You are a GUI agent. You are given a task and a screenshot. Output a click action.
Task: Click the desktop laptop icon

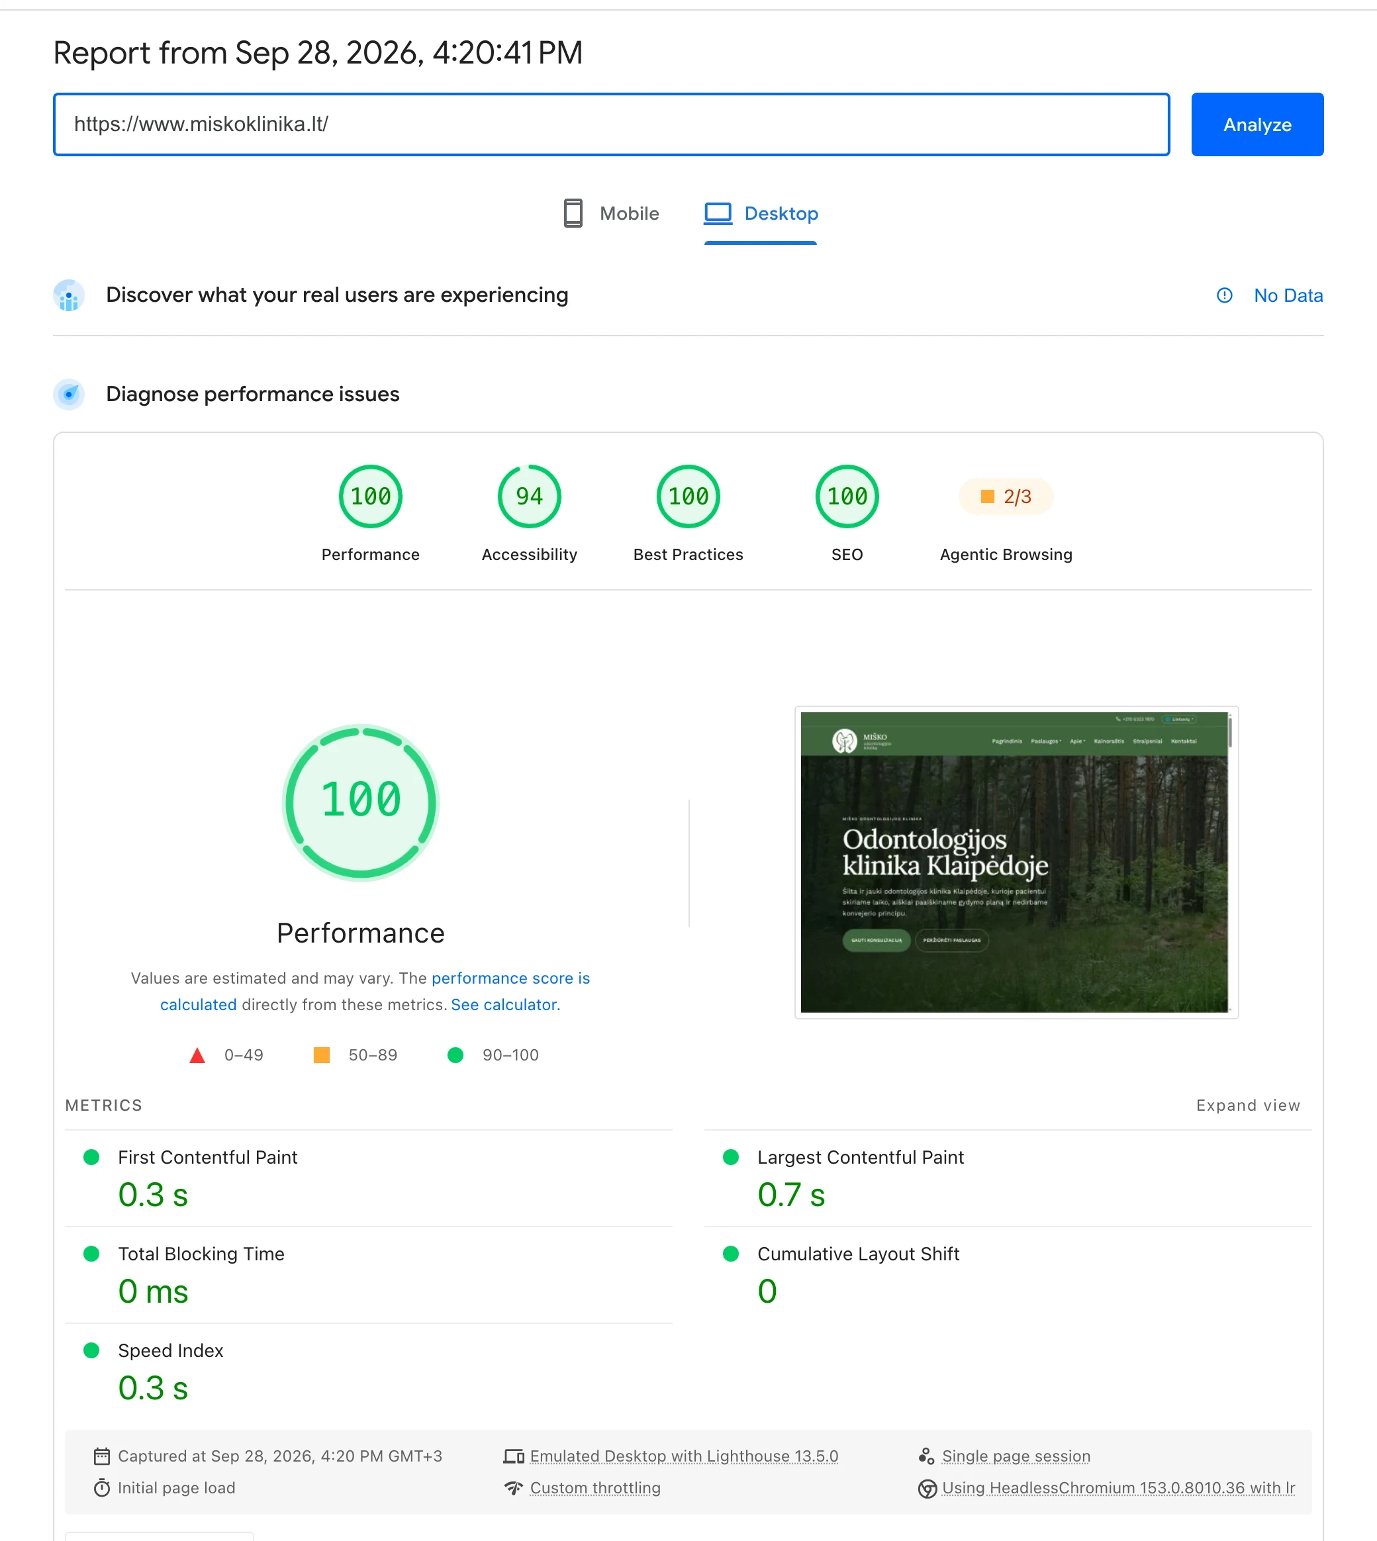pyautogui.click(x=718, y=213)
